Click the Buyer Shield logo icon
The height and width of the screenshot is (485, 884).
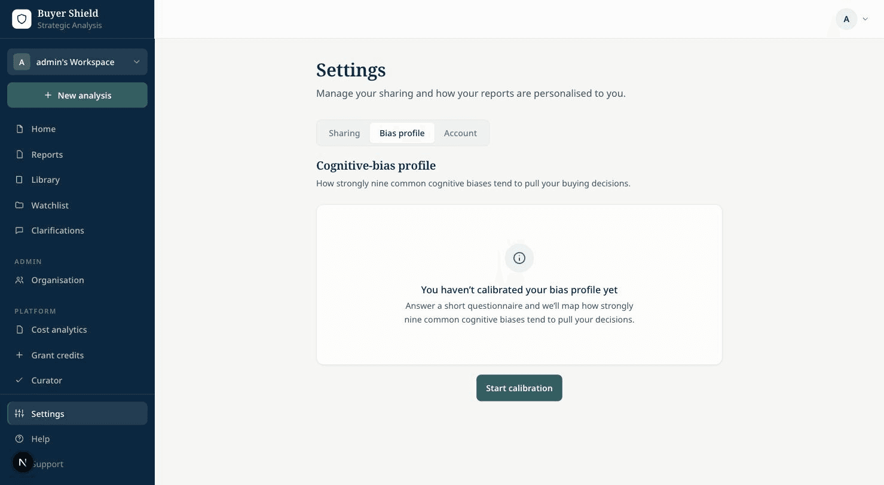pyautogui.click(x=22, y=19)
